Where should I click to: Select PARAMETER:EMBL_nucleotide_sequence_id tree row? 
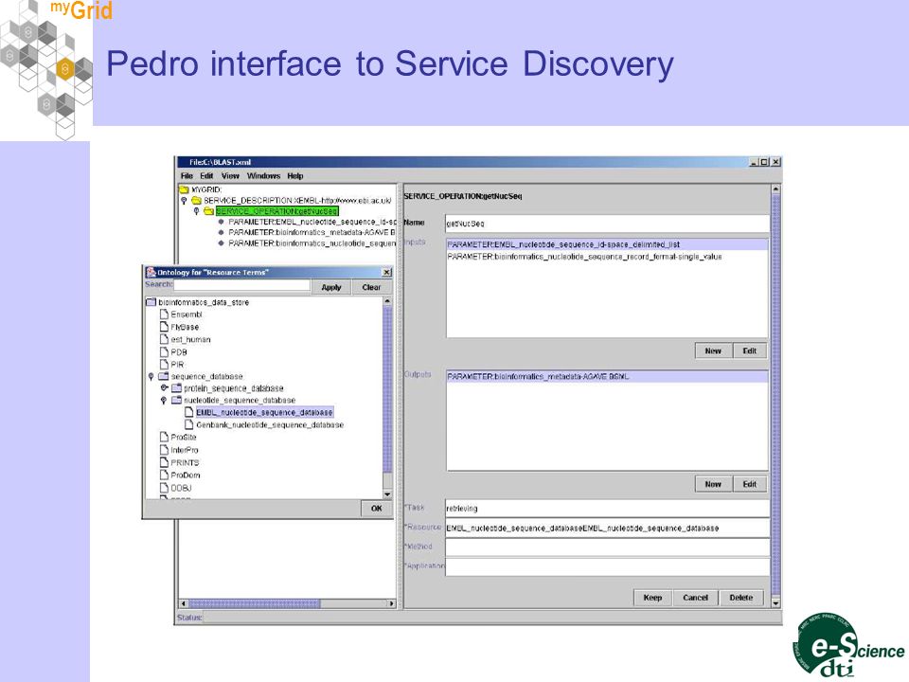click(312, 222)
